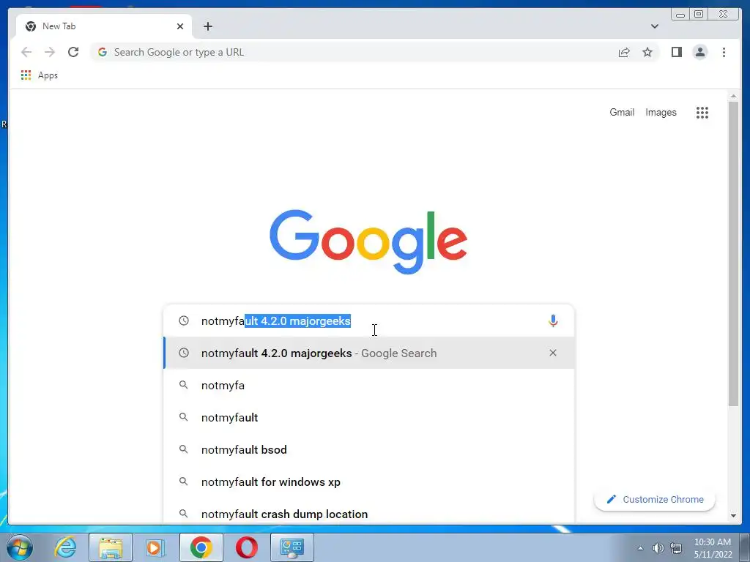Open the Control Panel taskbar icon
750x562 pixels.
click(292, 547)
